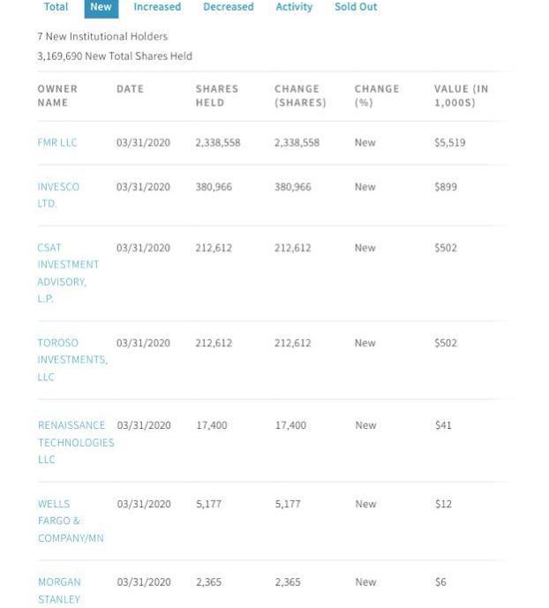Sort by Change (%) column header
This screenshot has width=549, height=608.
point(376,95)
